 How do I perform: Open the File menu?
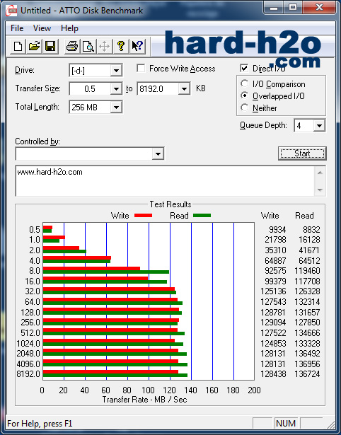[17, 28]
